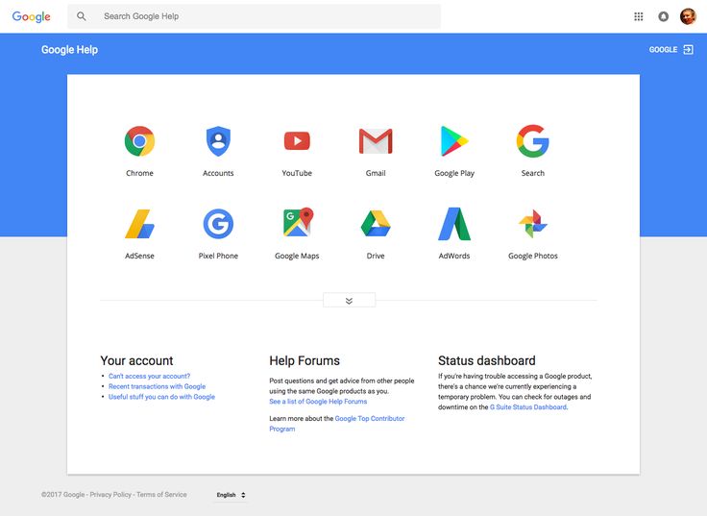Open G Suite Status Dashboard link
Viewport: 707px width, 516px height.
528,406
